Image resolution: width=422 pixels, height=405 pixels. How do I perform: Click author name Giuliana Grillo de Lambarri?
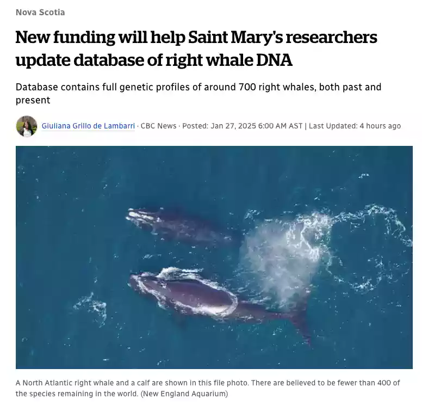pyautogui.click(x=88, y=126)
